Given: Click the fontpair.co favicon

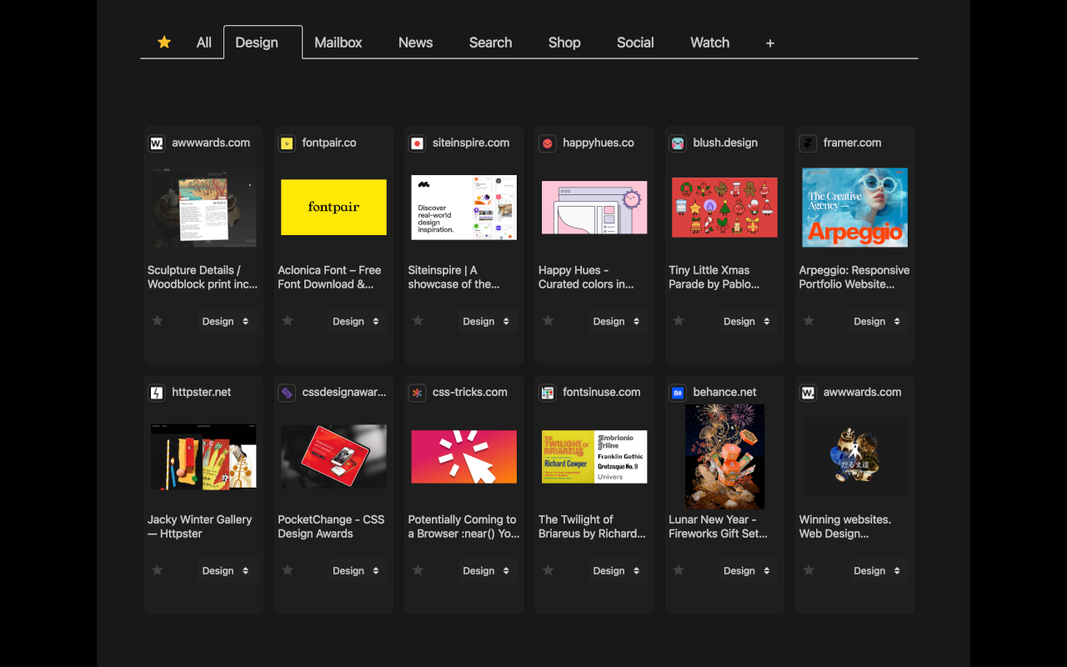Looking at the screenshot, I should click(x=287, y=143).
